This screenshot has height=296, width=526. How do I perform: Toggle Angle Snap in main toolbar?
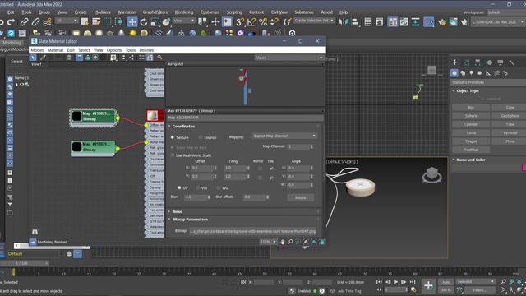click(251, 22)
